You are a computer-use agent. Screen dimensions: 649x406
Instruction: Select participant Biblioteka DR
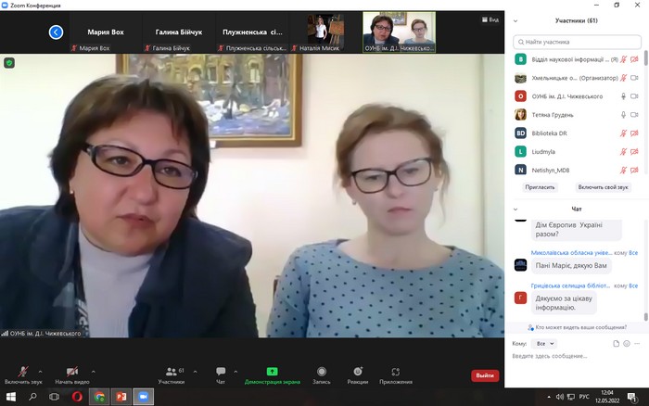(577, 133)
